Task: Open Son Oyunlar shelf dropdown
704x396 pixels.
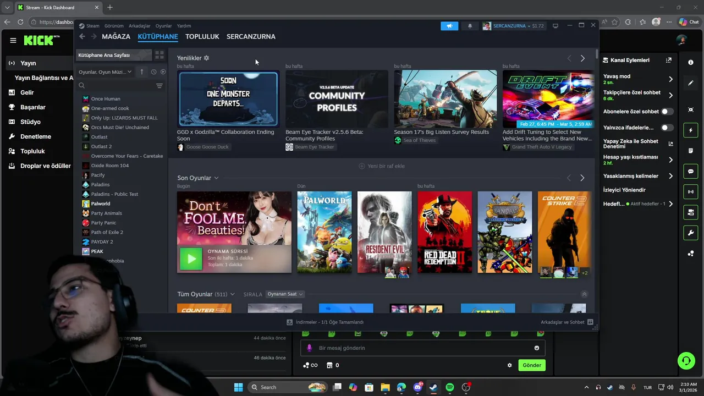Action: point(216,178)
